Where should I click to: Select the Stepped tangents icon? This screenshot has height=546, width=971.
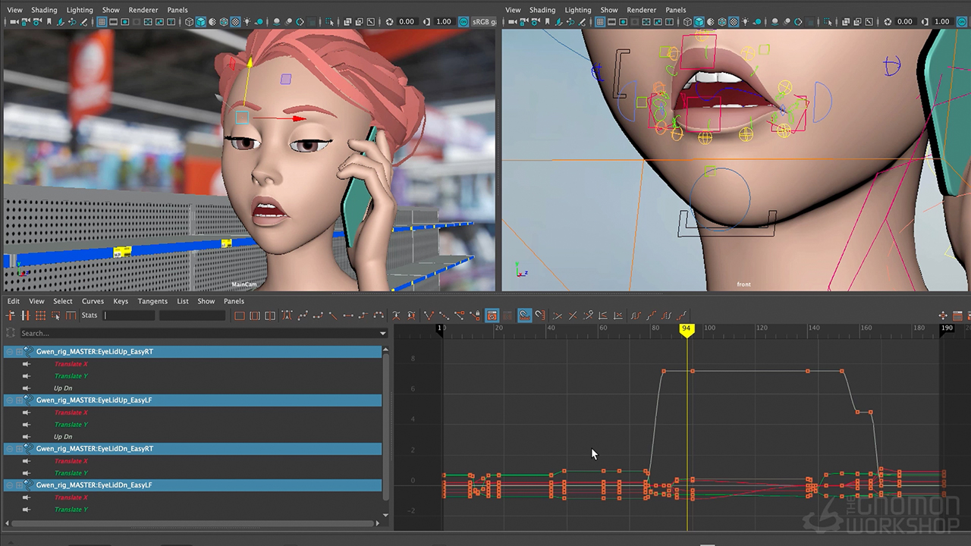pyautogui.click(x=363, y=315)
